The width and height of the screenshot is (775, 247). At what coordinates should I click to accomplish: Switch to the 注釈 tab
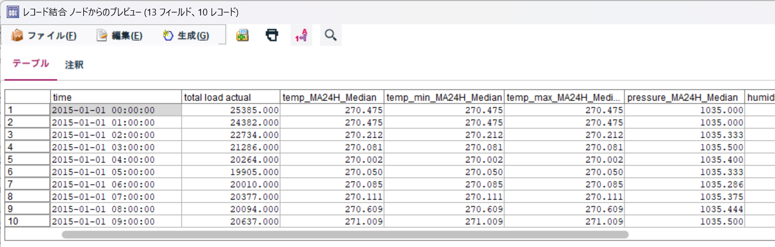point(74,65)
